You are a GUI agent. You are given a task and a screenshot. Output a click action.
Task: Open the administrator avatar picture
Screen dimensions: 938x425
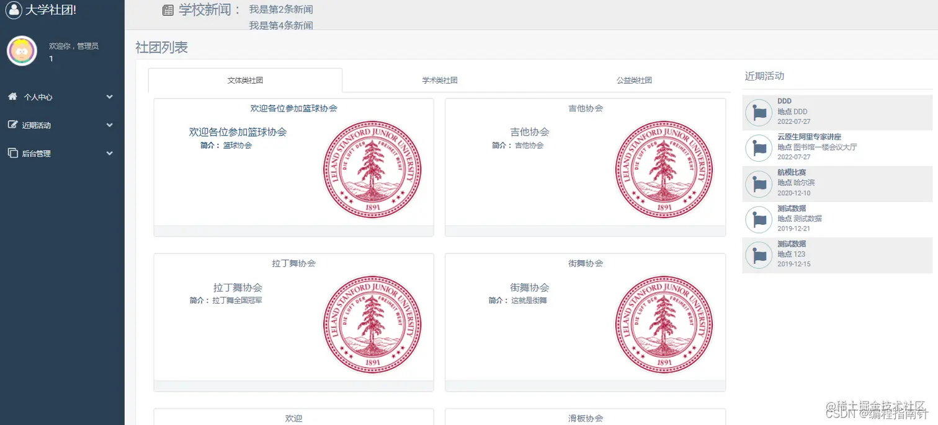(x=22, y=51)
